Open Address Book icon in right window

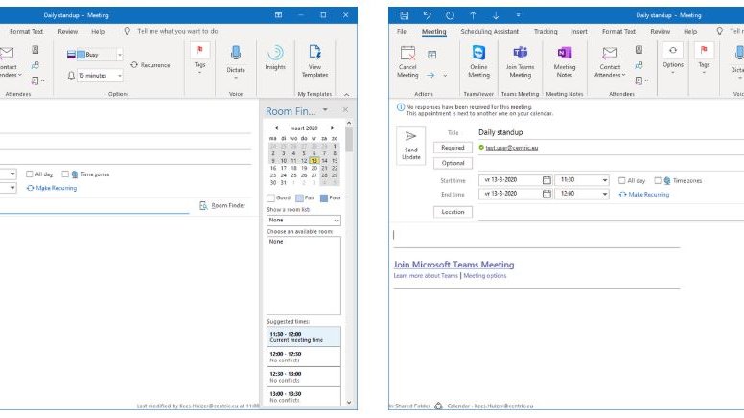point(639,49)
